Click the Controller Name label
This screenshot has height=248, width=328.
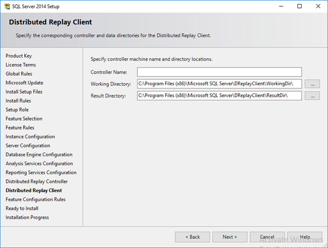tap(109, 72)
